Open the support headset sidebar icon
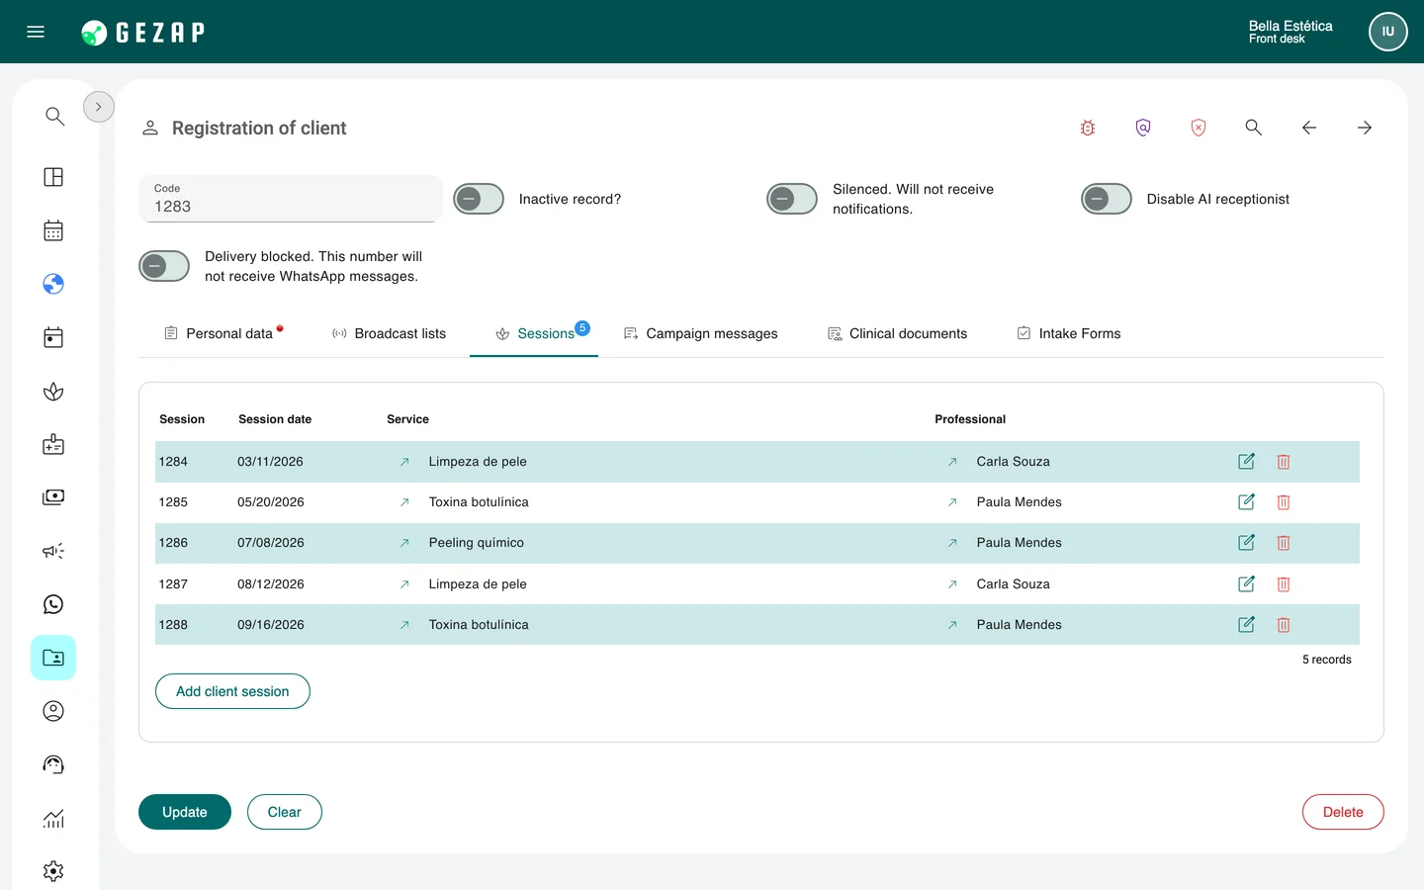 [53, 764]
